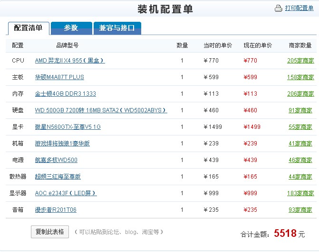Click the 复制此表格 button
This screenshot has width=319, height=252.
click(x=50, y=232)
